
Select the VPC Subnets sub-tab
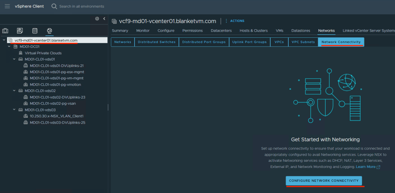click(x=303, y=42)
